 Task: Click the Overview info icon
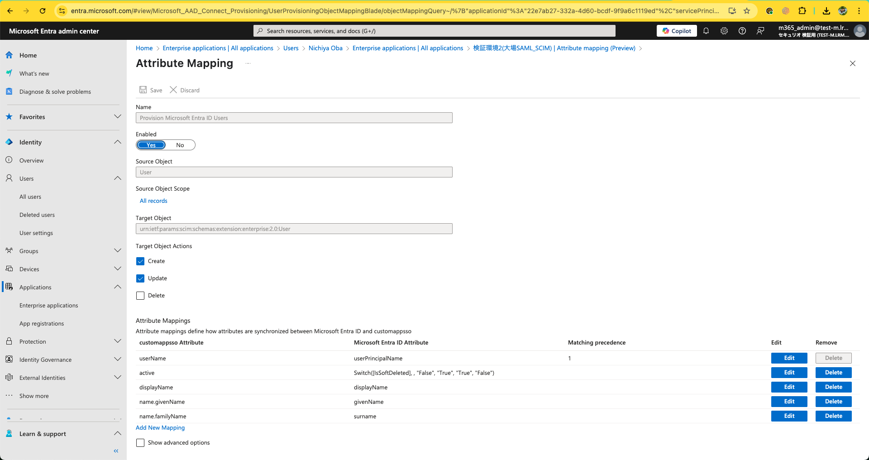coord(9,160)
